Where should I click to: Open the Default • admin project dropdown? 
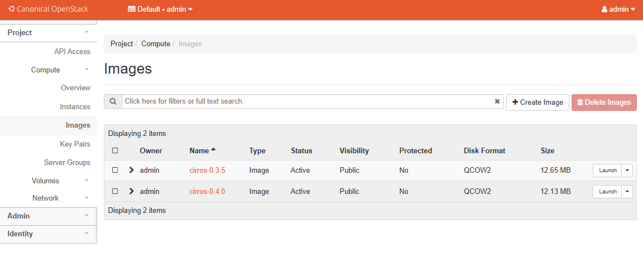pos(160,9)
